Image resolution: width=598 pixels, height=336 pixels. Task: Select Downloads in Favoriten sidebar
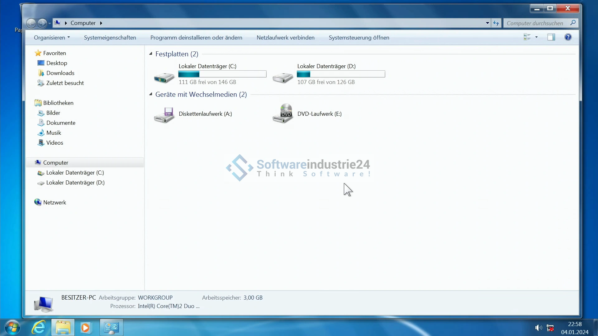point(60,73)
